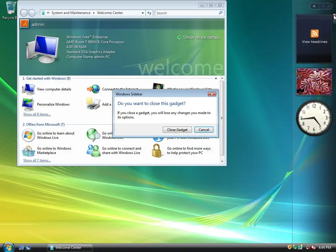Click the Show more details link
The height and width of the screenshot is (252, 336).
click(199, 37)
